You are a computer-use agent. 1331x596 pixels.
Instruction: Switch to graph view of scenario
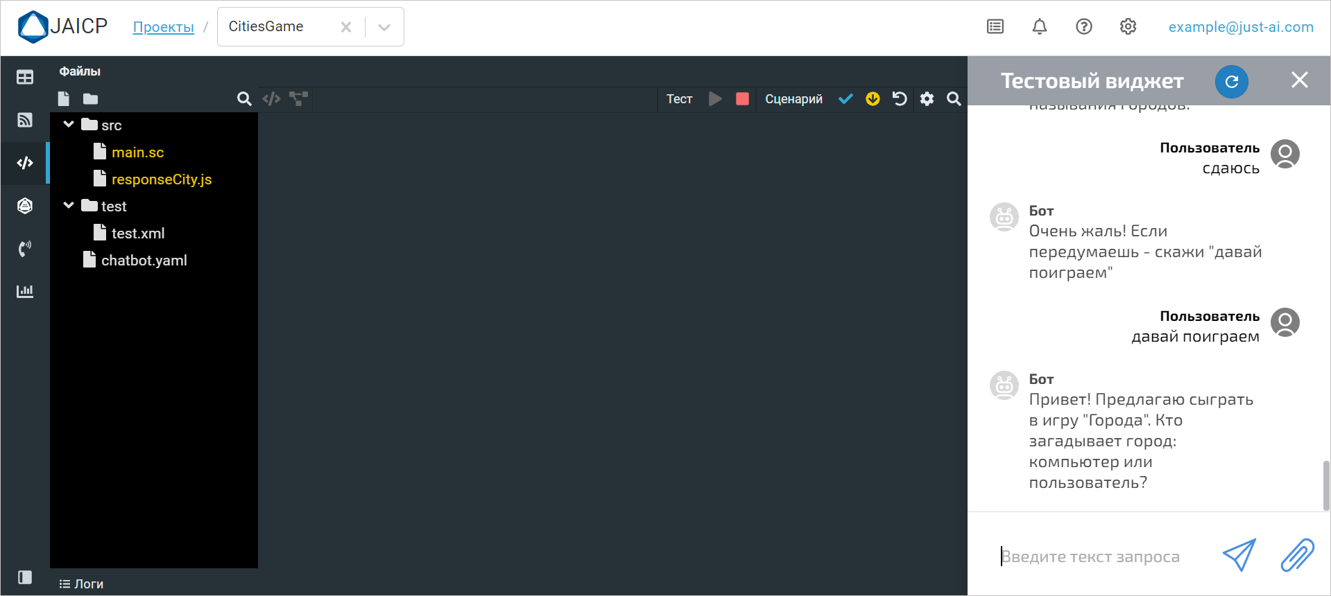[299, 99]
